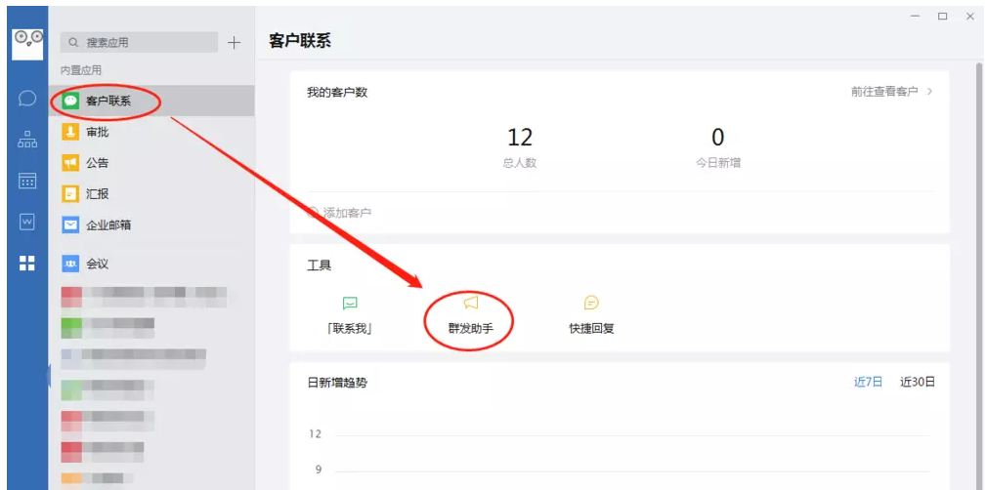Open the 「联系我」 tool
Viewport: 987px width, 490px height.
coord(349,315)
